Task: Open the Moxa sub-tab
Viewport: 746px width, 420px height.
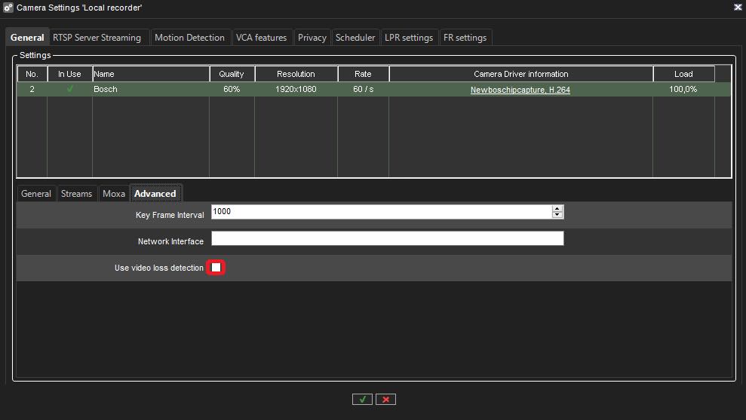Action: pyautogui.click(x=114, y=194)
